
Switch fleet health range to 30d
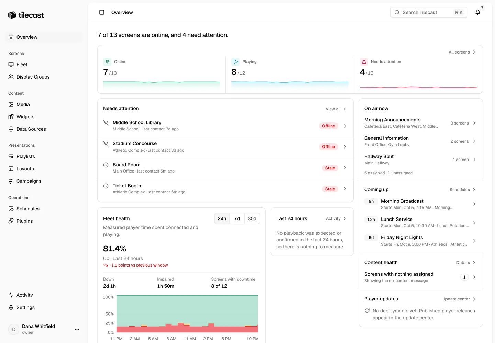pyautogui.click(x=252, y=218)
